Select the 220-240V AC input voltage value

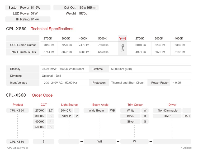pos(53,83)
